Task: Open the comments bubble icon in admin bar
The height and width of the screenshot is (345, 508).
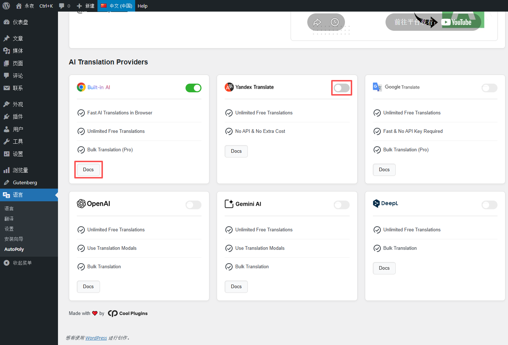Action: point(62,6)
